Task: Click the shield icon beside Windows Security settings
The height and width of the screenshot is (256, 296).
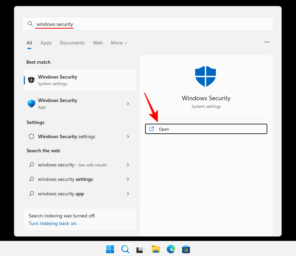Action: click(x=31, y=136)
